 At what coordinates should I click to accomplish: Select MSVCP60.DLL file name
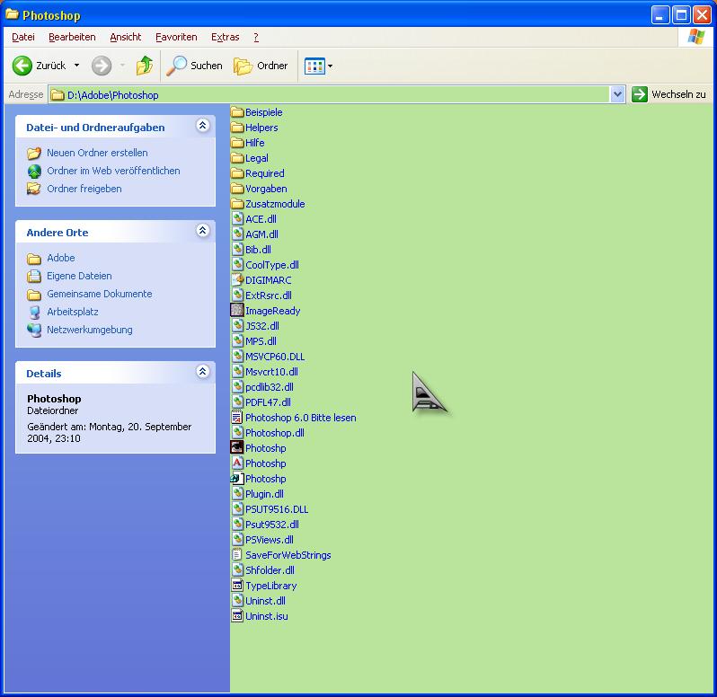[x=275, y=356]
